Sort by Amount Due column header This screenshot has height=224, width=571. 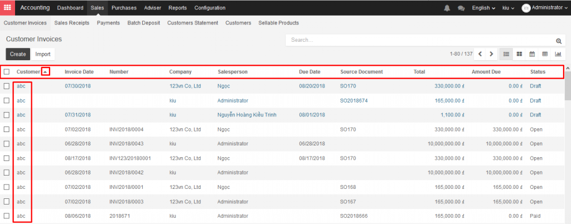tap(486, 72)
